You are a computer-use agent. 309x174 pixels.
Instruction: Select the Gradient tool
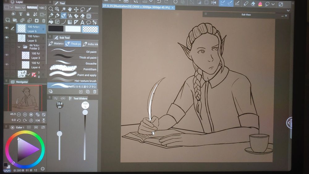click(x=70, y=22)
